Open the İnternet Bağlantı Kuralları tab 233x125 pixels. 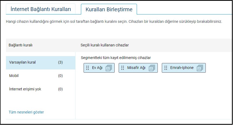(x=41, y=9)
